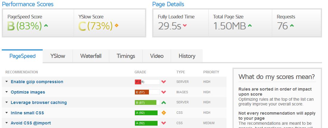
Task: Click the B (83%) PageSpeed score value
Action: coord(24,26)
